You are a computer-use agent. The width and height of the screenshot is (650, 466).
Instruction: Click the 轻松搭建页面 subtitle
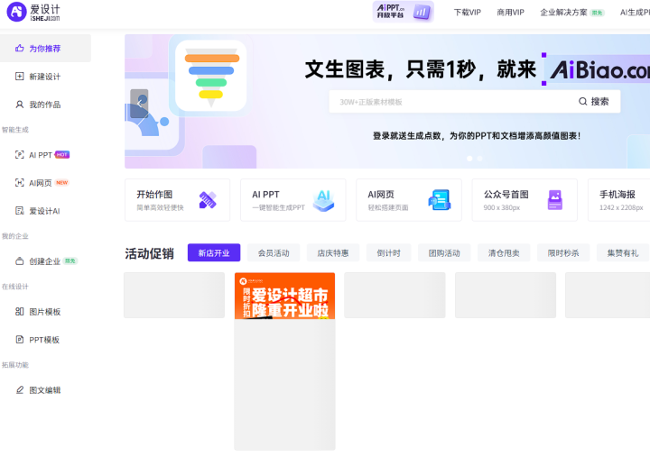[x=388, y=207]
